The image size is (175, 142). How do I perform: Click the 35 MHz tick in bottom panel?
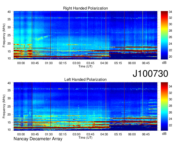9,90
